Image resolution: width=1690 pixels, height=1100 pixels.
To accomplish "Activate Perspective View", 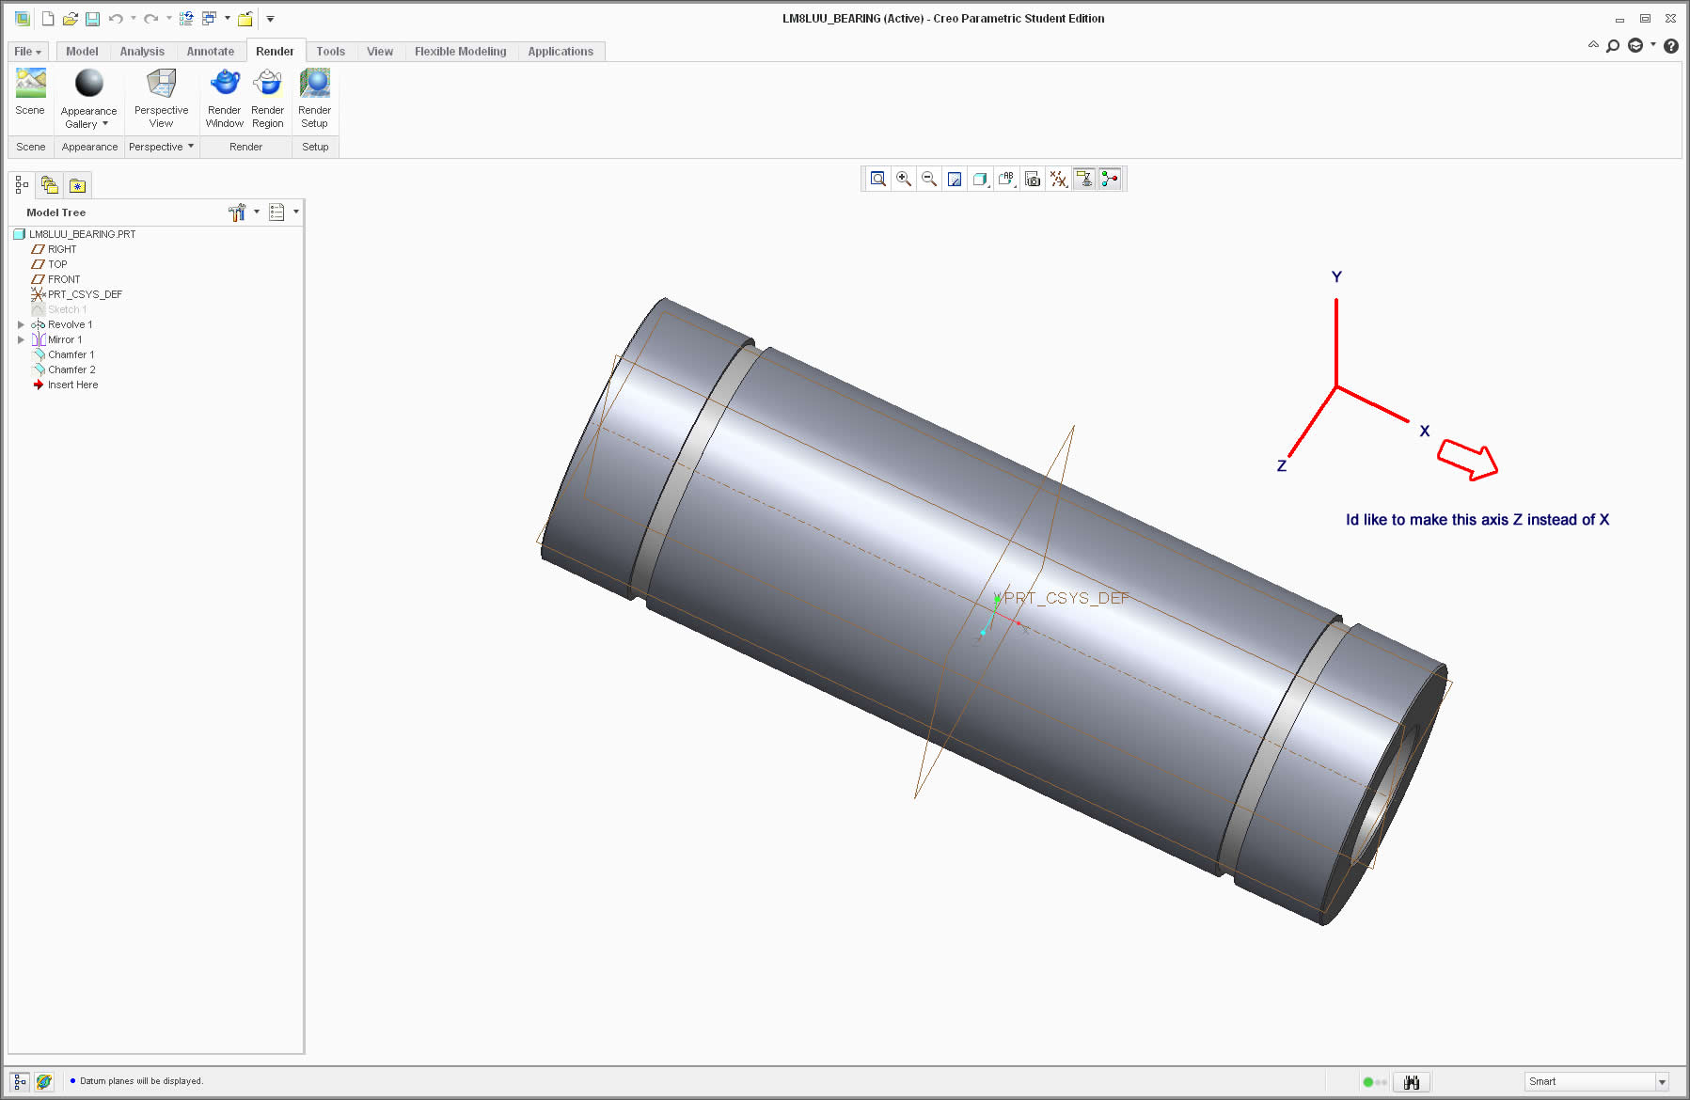I will 161,99.
